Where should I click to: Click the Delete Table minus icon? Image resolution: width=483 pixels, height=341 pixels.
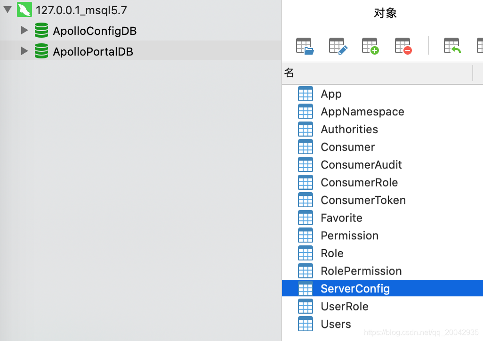[403, 46]
